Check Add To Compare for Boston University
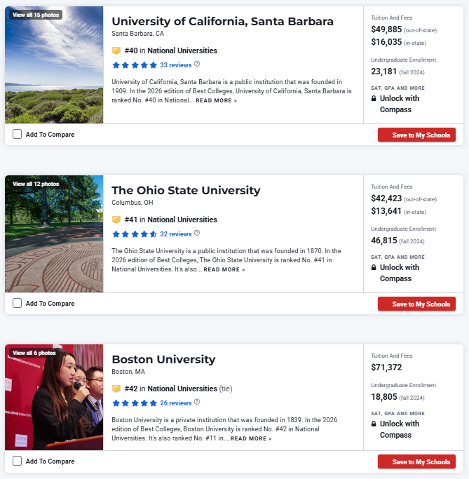The image size is (469, 479). tap(17, 461)
